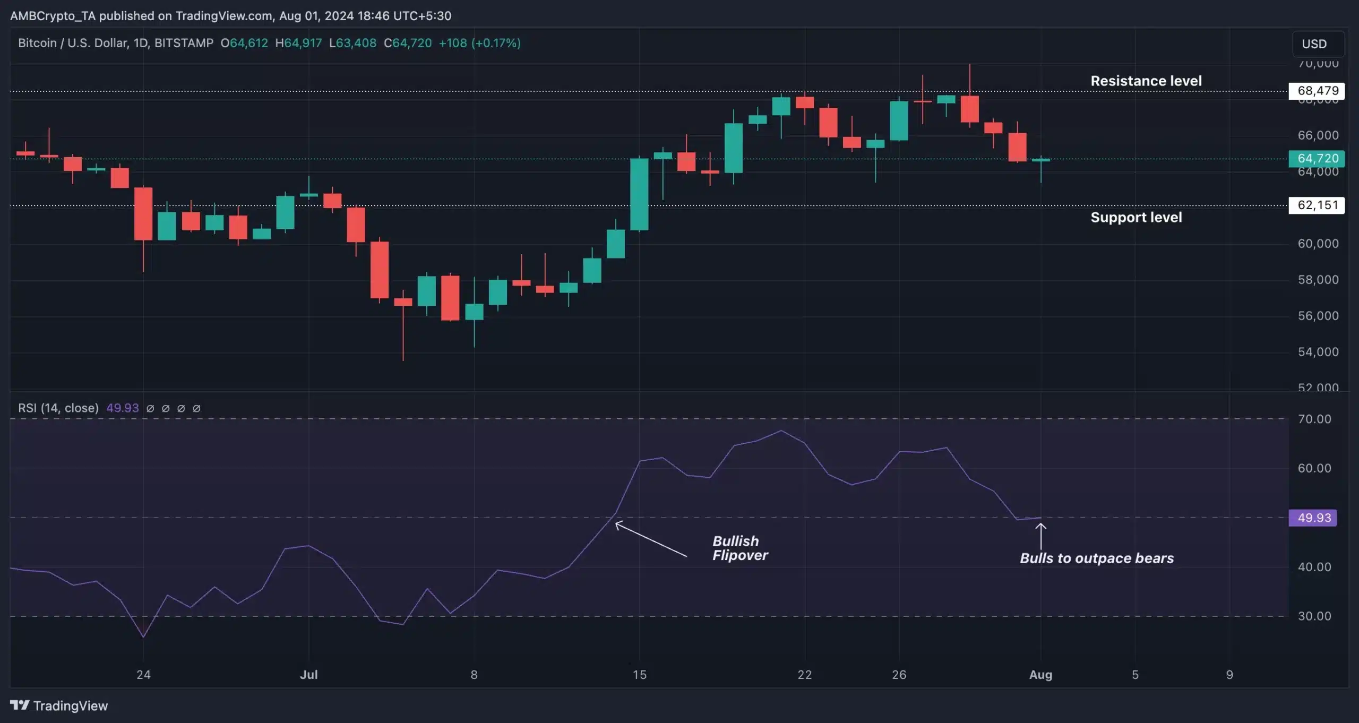Click the AMBCrypto_TA published header text
The height and width of the screenshot is (723, 1359).
click(x=230, y=15)
